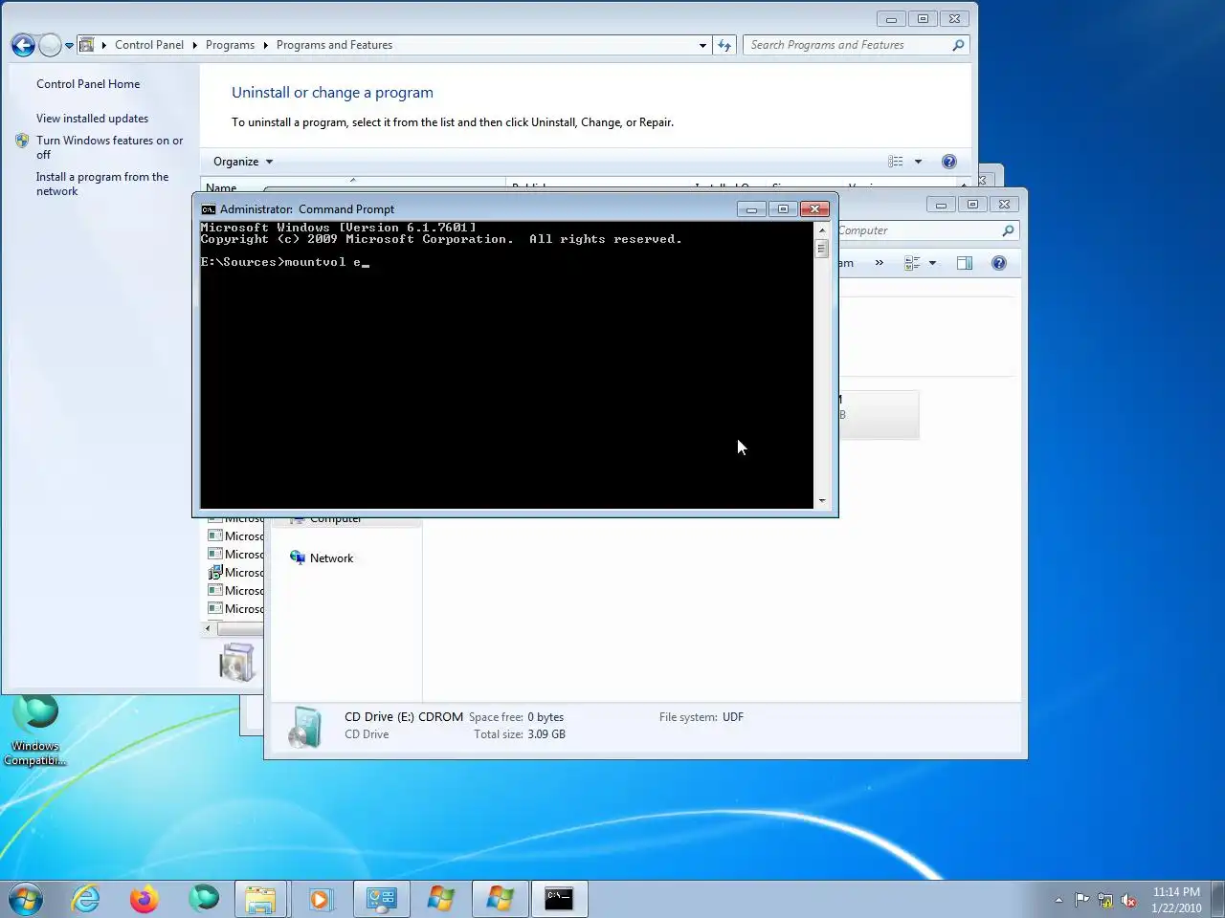The width and height of the screenshot is (1225, 918).
Task: Open the Start menu
Action: pyautogui.click(x=26, y=899)
